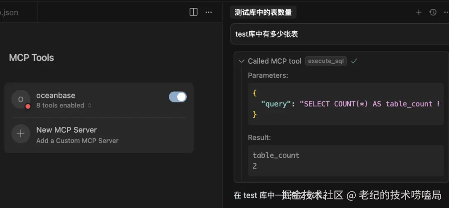
Task: Collapse the Called MCP tool section
Action: (242, 61)
